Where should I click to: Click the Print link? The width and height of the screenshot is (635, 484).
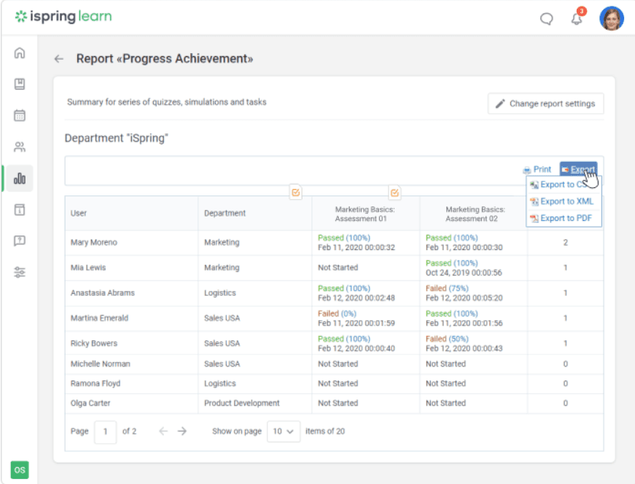pyautogui.click(x=537, y=169)
